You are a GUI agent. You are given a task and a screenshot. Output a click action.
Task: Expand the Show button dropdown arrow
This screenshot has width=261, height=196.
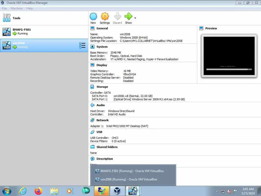(135, 18)
